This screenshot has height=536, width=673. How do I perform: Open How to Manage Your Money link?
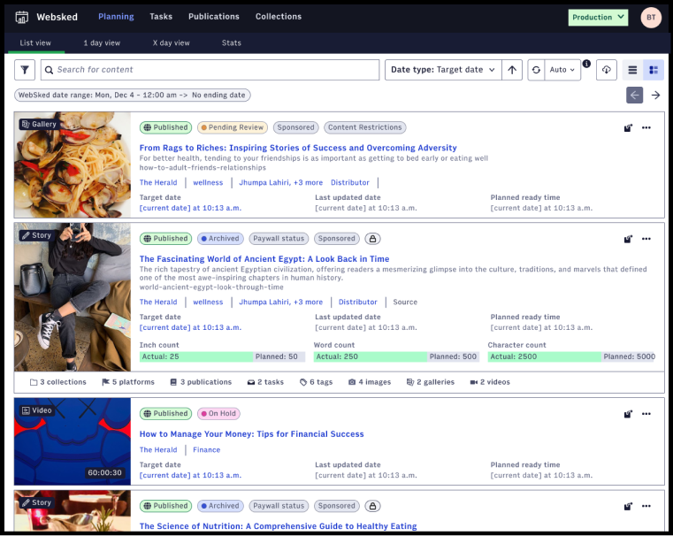251,434
